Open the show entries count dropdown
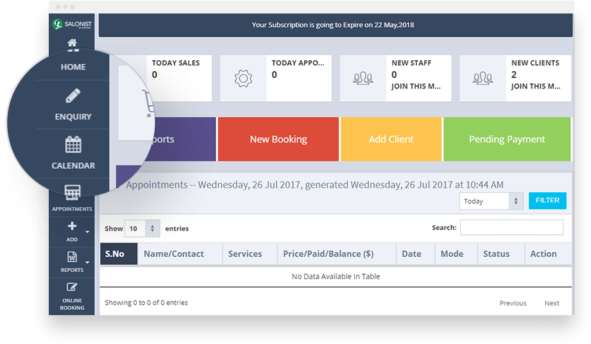Screen dimensions: 591x344 pos(142,228)
